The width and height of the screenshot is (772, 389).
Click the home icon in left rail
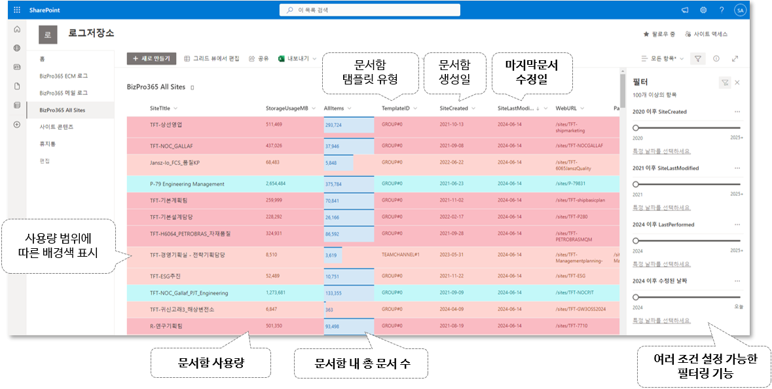[17, 29]
